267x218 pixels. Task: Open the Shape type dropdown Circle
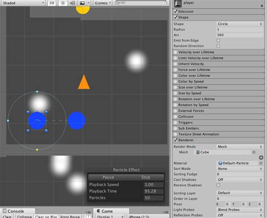[240, 24]
